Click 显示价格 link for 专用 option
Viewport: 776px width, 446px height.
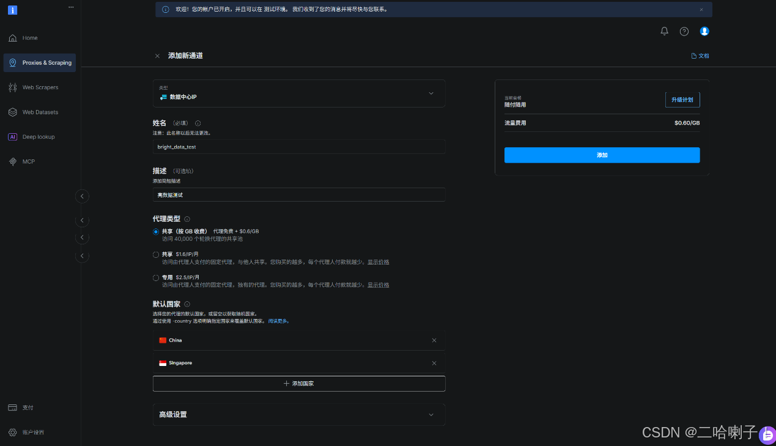pos(379,285)
